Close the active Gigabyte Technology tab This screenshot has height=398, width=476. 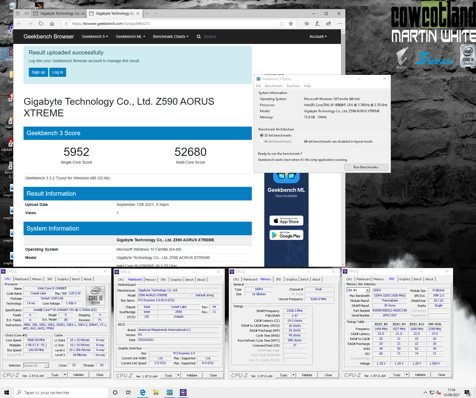138,14
